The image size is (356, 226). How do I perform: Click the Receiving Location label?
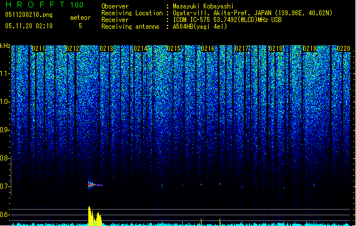tap(132, 13)
